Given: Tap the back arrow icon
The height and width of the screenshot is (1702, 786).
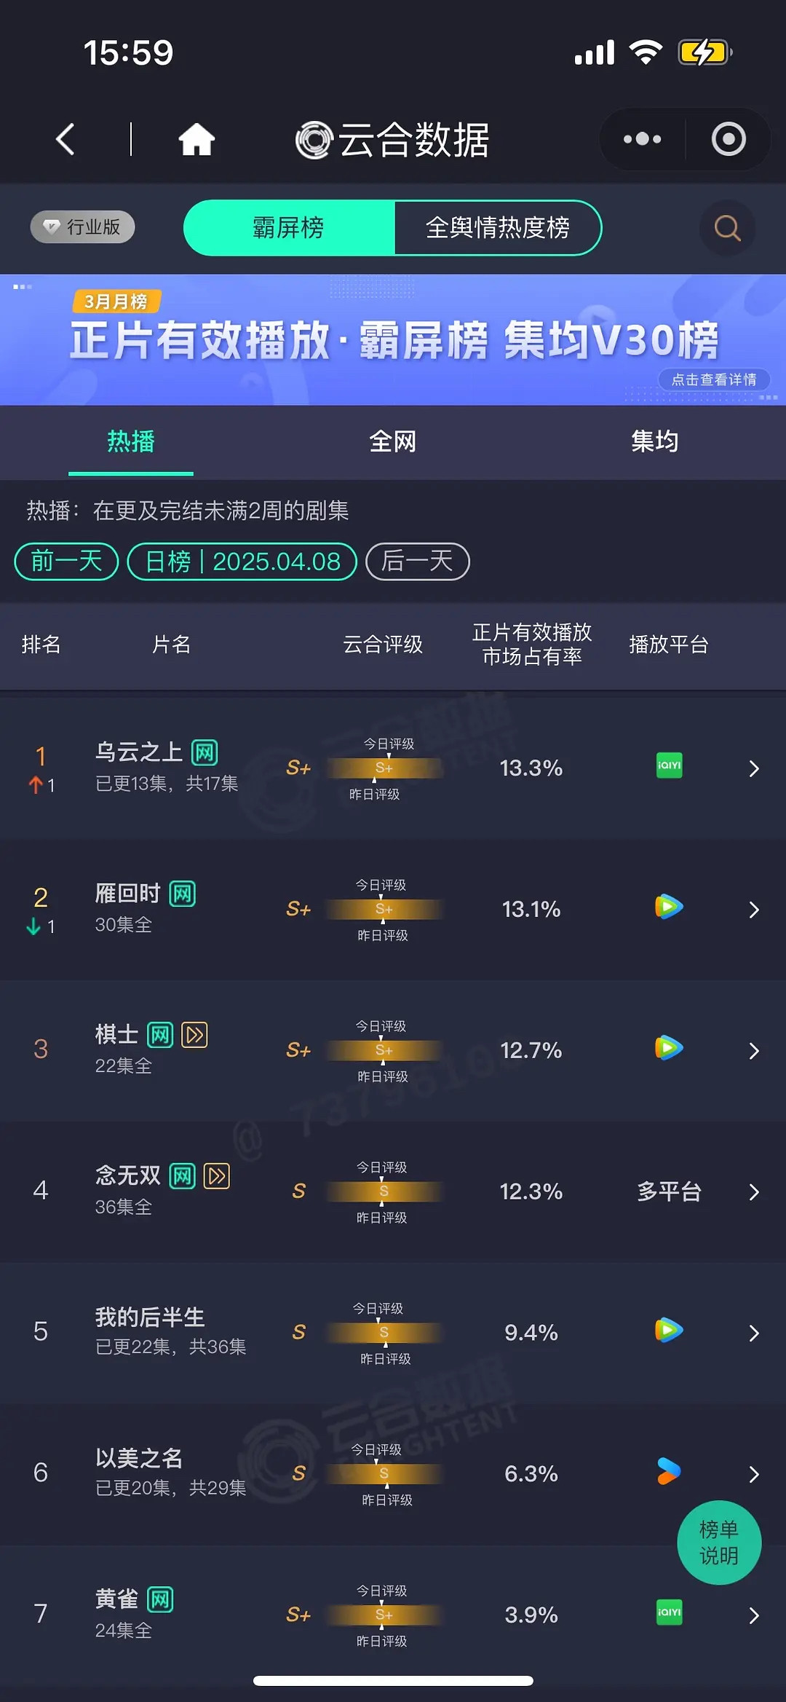Looking at the screenshot, I should (x=65, y=139).
